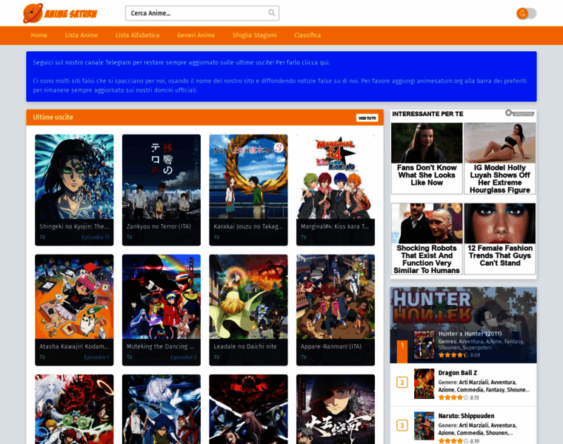
Task: Click Naruto Shippuuden star rating 8.19
Action: (459, 441)
